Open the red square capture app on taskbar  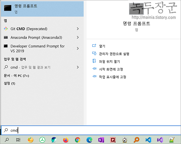click(x=113, y=140)
